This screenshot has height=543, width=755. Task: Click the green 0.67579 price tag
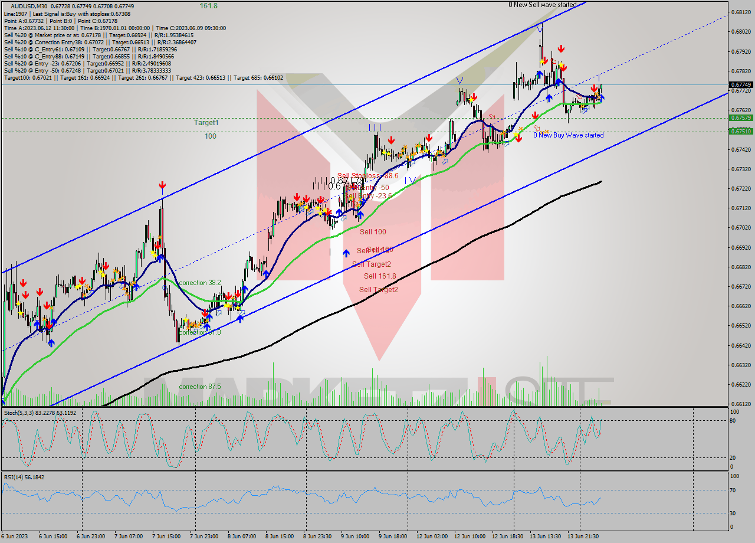click(x=741, y=117)
